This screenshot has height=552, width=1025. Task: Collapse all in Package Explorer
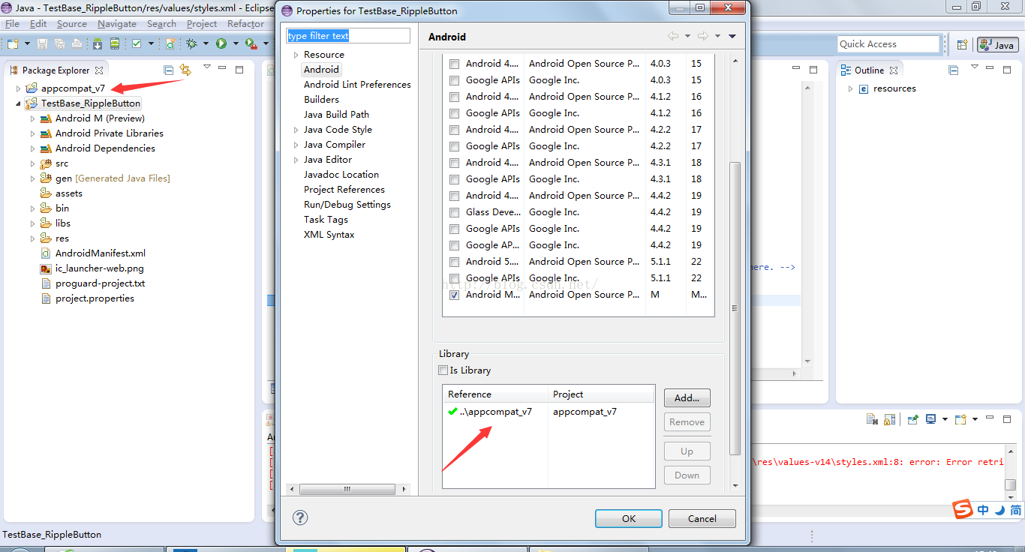169,70
